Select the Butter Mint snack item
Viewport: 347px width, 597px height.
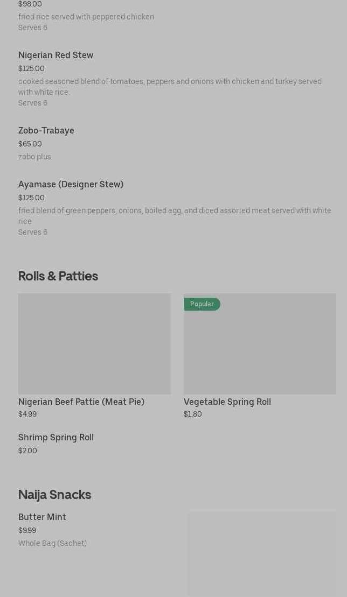click(x=42, y=517)
